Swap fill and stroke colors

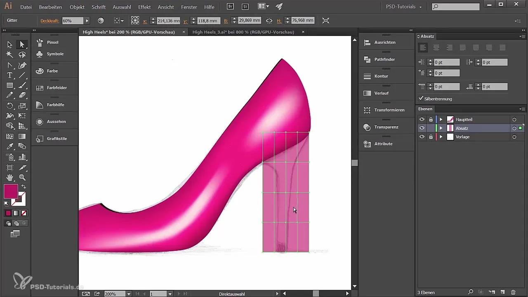(24, 186)
